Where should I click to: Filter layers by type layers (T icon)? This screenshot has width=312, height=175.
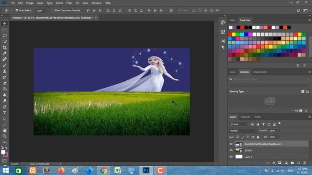pos(263,124)
